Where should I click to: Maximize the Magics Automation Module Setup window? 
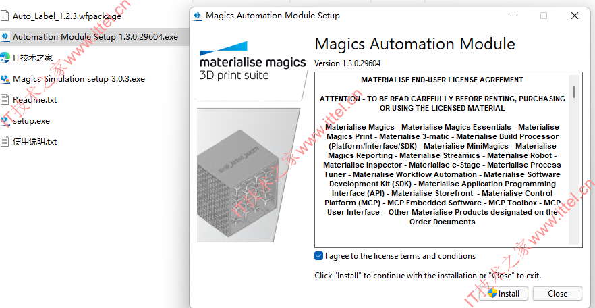544,16
